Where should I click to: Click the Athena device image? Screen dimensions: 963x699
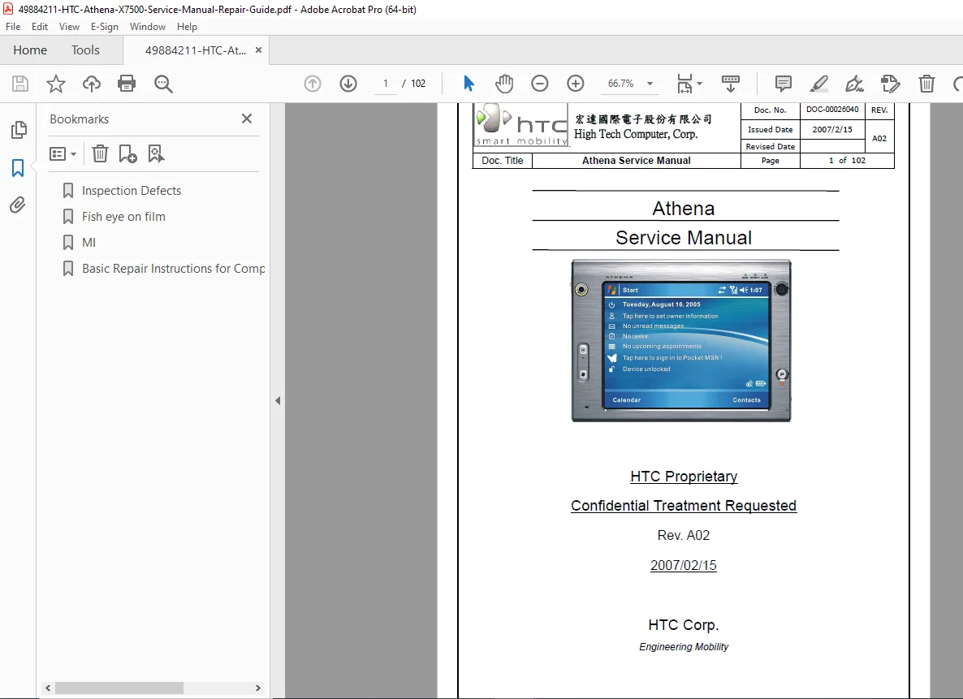click(x=681, y=341)
